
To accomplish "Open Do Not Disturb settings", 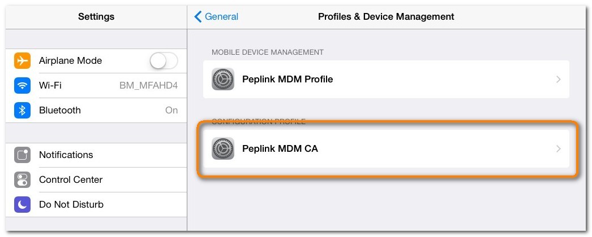I will point(71,204).
